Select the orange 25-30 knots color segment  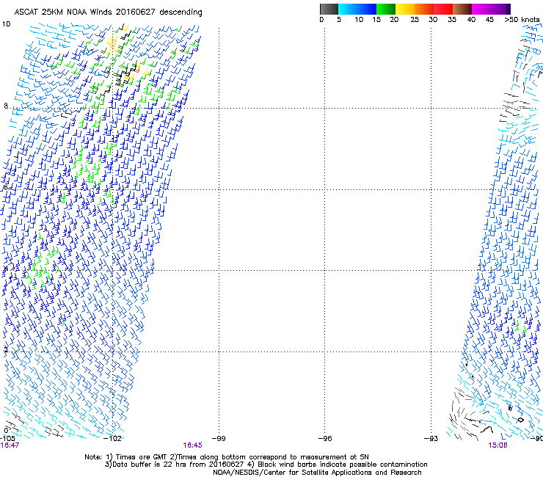click(424, 9)
